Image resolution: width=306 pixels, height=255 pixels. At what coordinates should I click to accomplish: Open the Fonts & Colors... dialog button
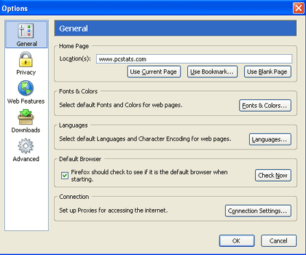pyautogui.click(x=266, y=106)
